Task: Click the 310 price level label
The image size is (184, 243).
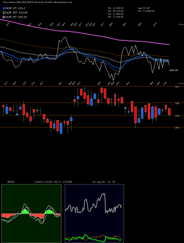Action: (x=177, y=116)
